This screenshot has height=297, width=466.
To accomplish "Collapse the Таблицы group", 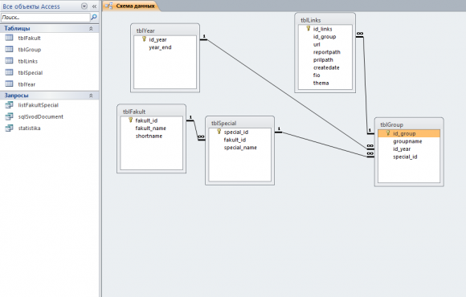I will [91, 29].
